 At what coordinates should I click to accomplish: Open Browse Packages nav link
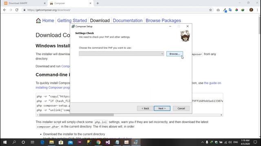point(163,21)
